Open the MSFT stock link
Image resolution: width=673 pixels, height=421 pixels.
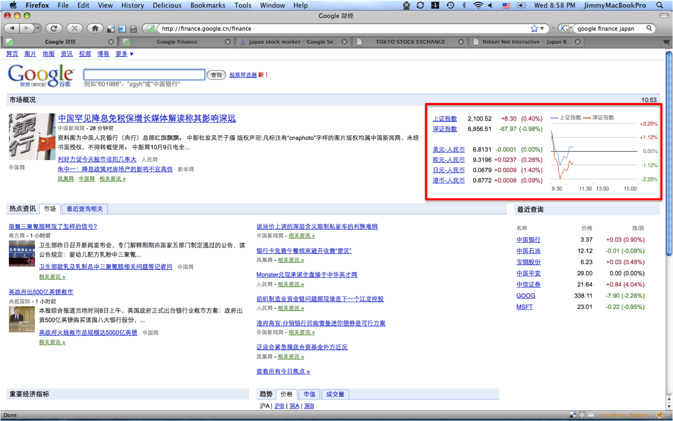[525, 307]
